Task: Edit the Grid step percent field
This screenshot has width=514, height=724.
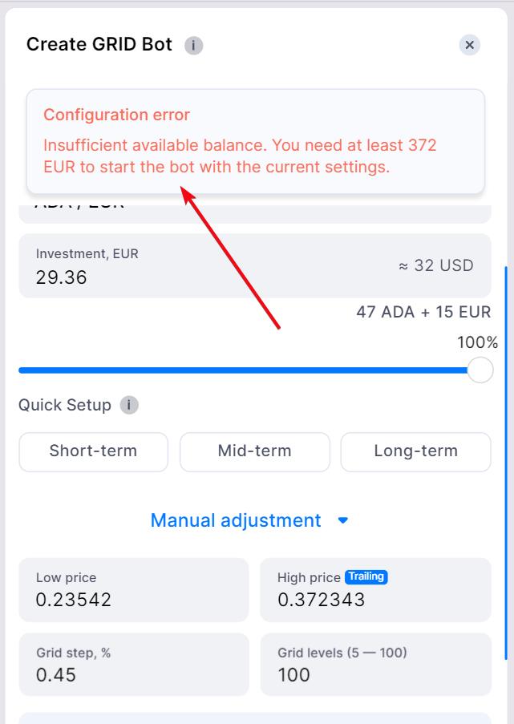Action: 133,675
